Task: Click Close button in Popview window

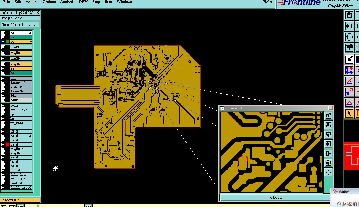Action: [x=276, y=197]
